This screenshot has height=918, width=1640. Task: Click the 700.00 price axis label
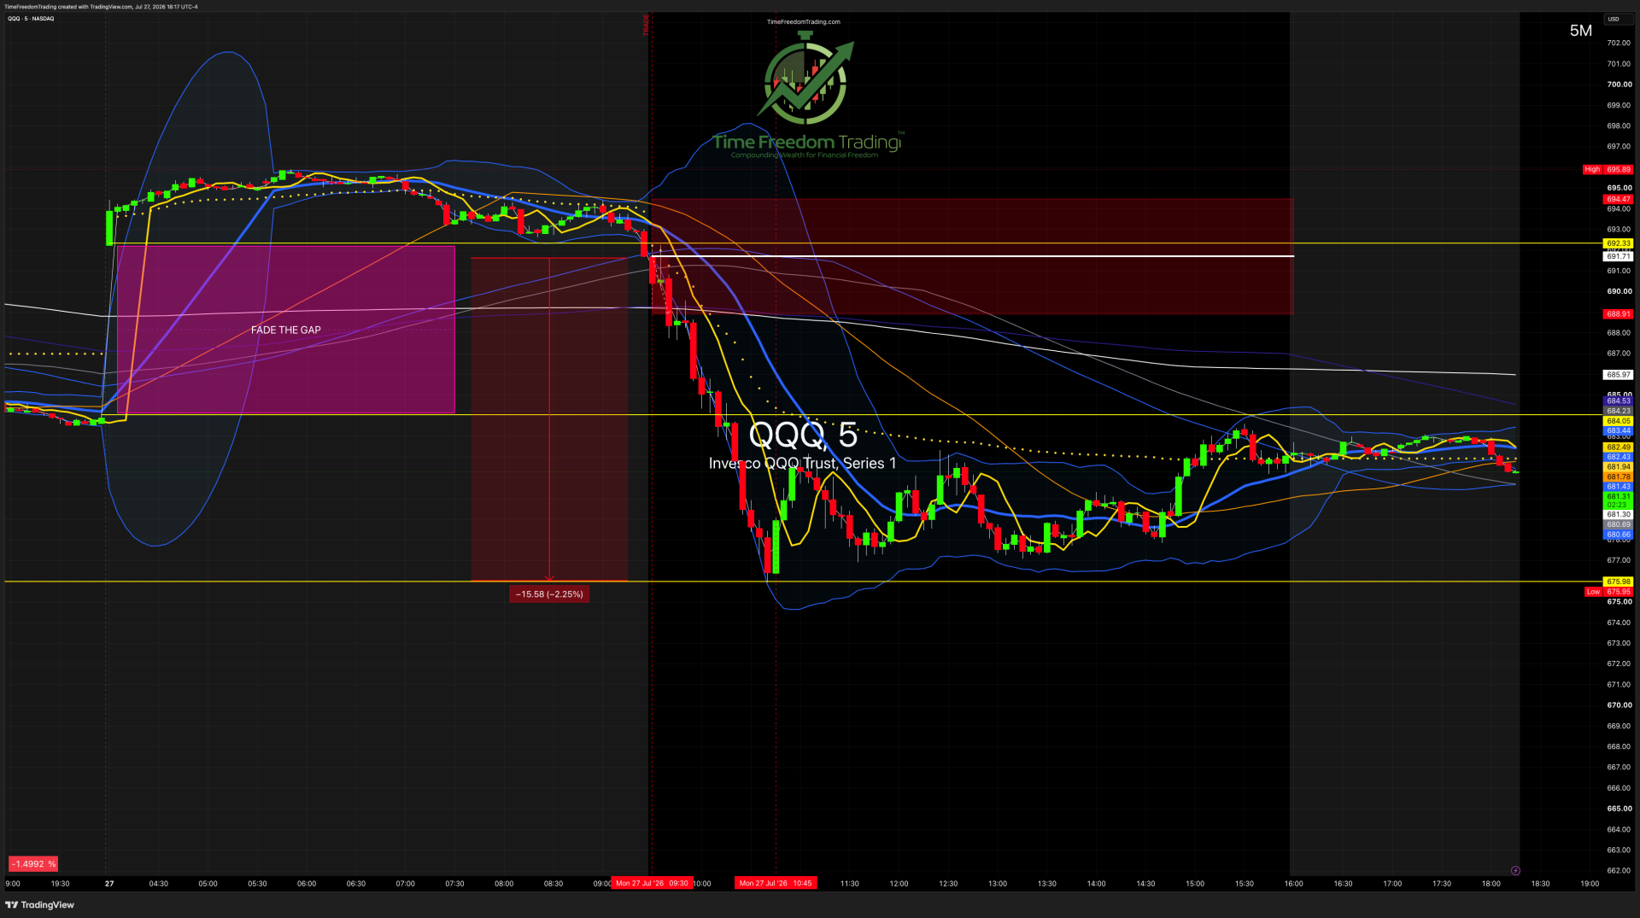(1619, 85)
